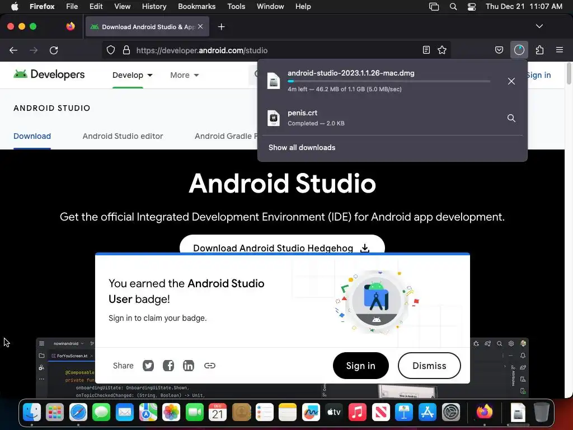This screenshot has width=573, height=430.
Task: Open Spotlight search in menu bar
Action: [x=453, y=7]
